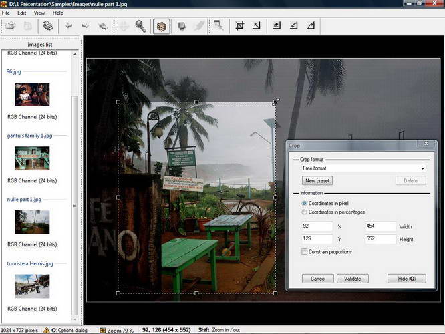This screenshot has width=445, height=334.
Task: Select the Crop tool icon
Action: pyautogui.click(x=239, y=26)
